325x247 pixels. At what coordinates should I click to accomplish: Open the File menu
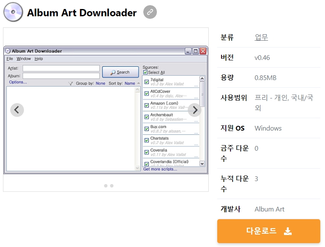(10, 59)
